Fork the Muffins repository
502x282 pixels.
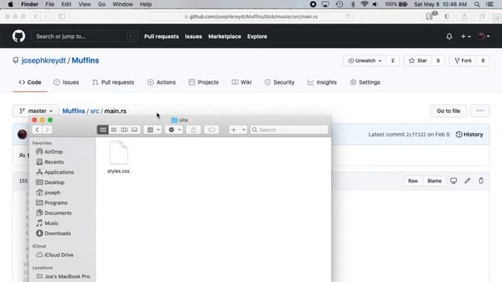tap(463, 60)
